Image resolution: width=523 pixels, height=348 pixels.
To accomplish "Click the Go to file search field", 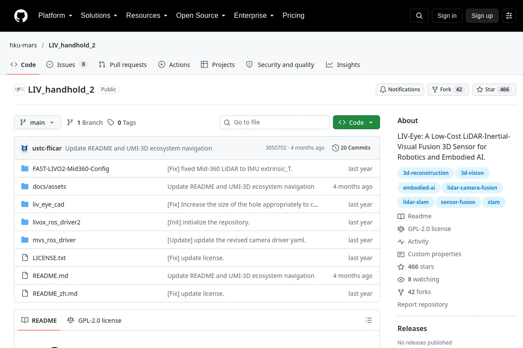I will [275, 123].
